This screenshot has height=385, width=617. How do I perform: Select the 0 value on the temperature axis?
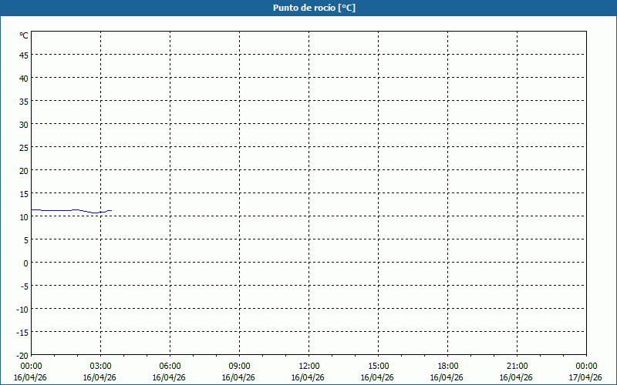click(25, 263)
